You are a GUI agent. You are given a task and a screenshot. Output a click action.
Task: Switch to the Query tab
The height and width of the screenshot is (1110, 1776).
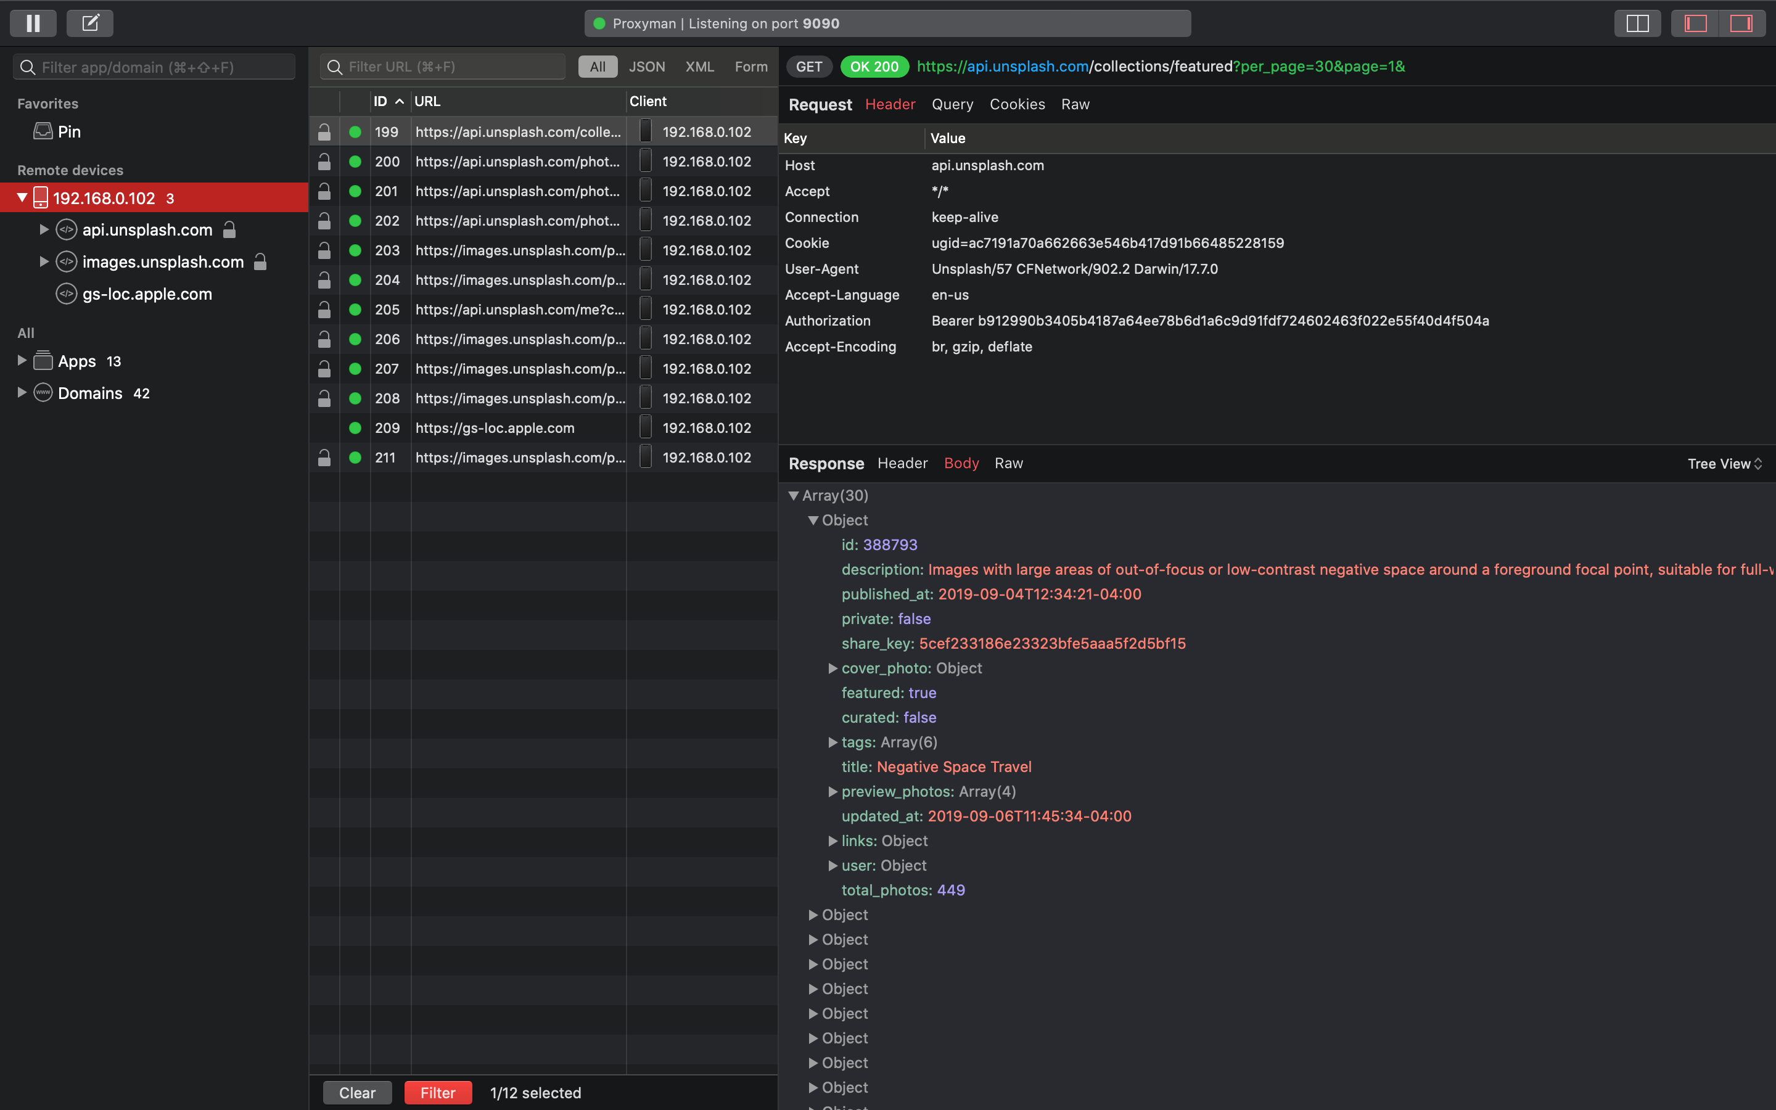(x=952, y=104)
